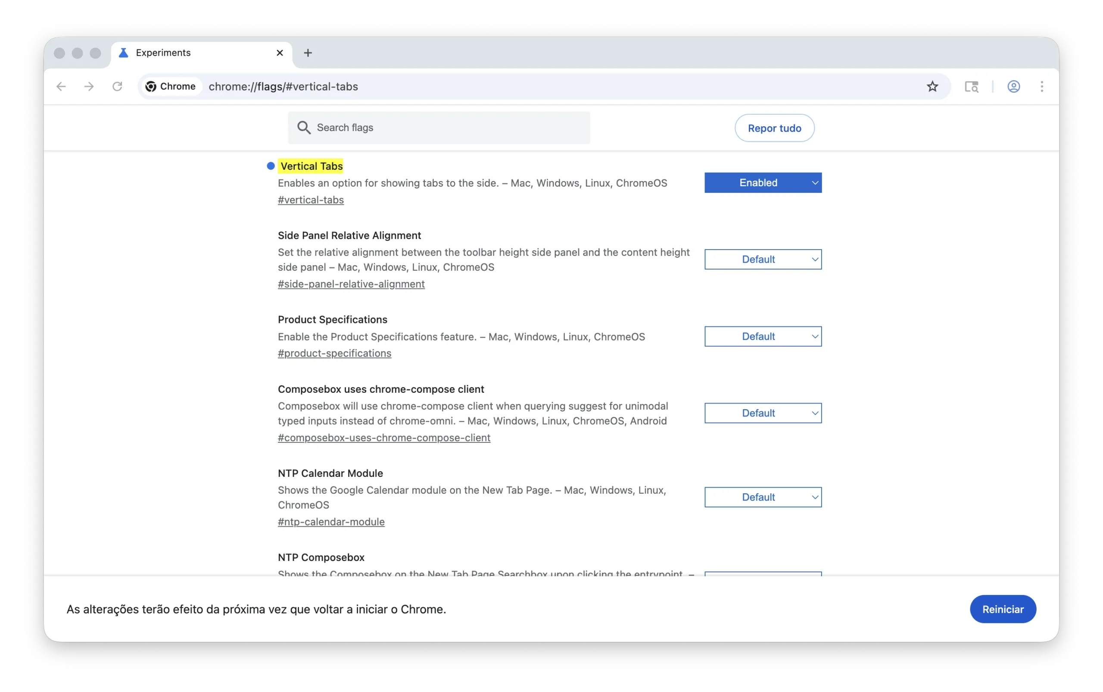Viewport: 1103px width, 692px height.
Task: Click the back navigation arrow
Action: click(x=61, y=87)
